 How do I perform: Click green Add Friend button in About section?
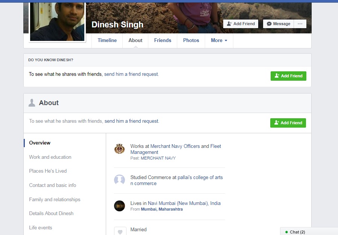(x=288, y=123)
